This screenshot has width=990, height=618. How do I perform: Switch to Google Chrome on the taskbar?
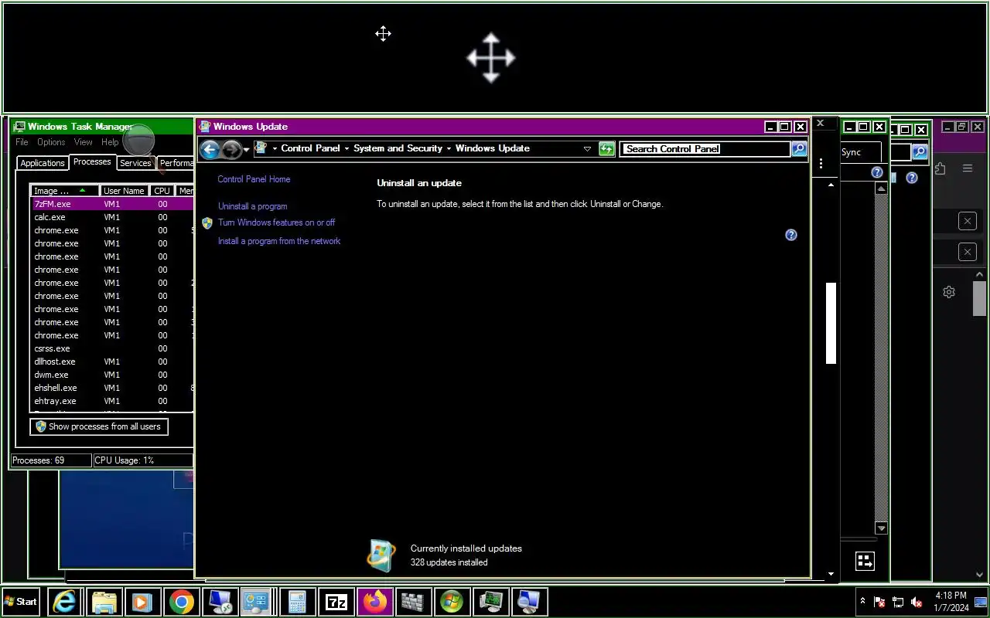(181, 602)
